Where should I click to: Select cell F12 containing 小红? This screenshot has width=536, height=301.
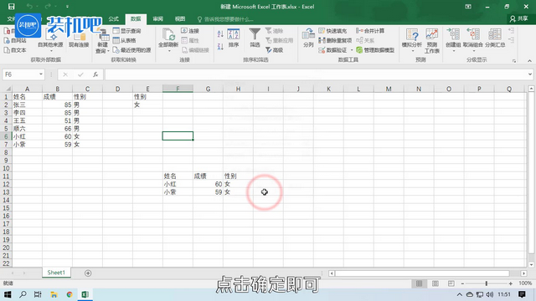coord(178,184)
